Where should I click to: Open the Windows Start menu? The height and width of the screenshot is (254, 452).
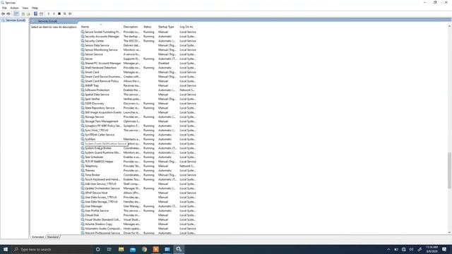(x=6, y=249)
